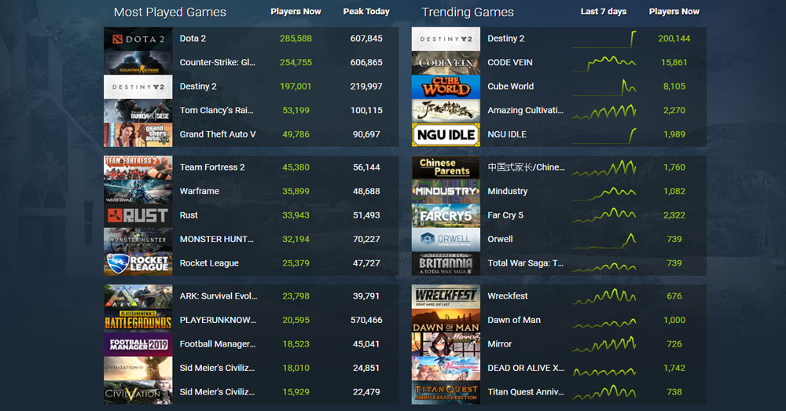Click the Rust logo banner

138,215
